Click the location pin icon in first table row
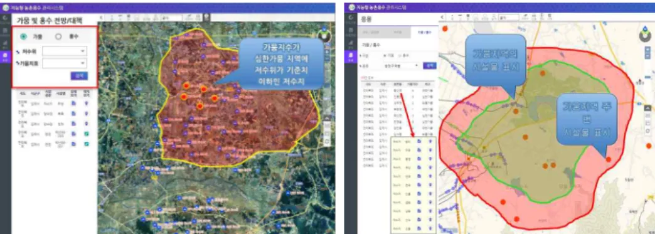The height and width of the screenshot is (234, 655). [86, 103]
